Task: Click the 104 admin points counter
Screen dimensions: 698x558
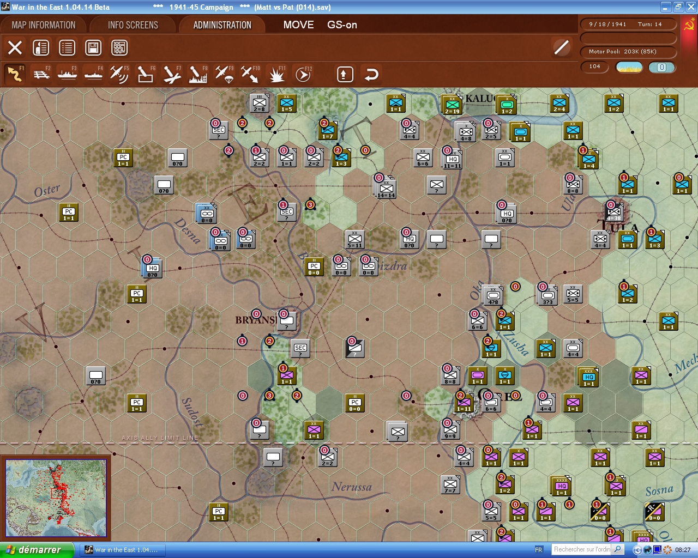Action: [595, 66]
